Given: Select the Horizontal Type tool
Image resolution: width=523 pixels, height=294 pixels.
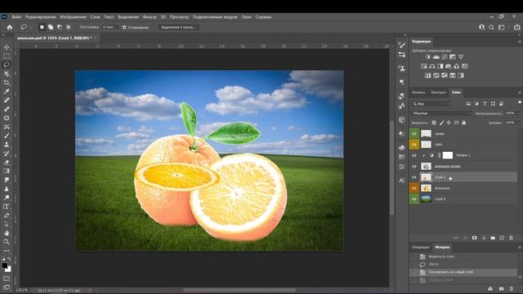Looking at the screenshot, I should 7,207.
